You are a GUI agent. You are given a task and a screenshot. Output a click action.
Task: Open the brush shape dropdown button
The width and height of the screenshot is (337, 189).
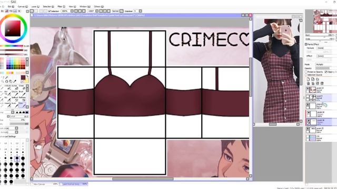(16, 128)
